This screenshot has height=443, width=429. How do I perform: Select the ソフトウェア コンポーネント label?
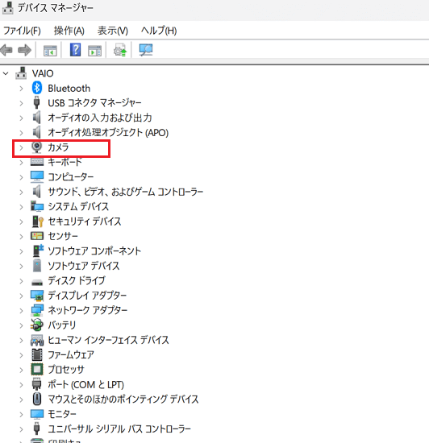[x=94, y=250]
